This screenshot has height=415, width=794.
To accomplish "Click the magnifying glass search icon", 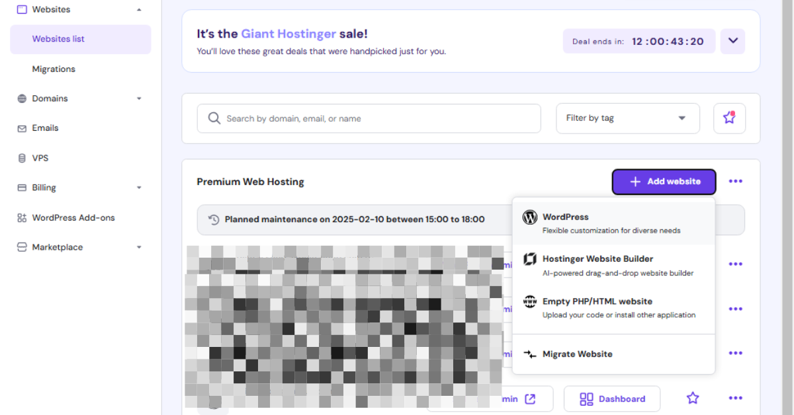I will (214, 118).
